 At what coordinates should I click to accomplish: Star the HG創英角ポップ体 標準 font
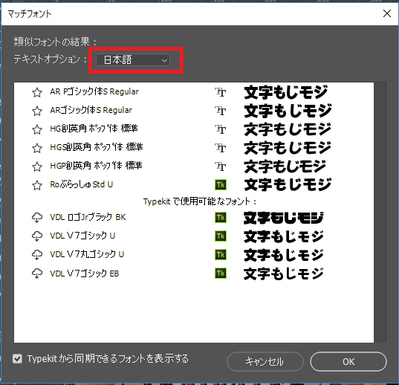[x=37, y=129]
